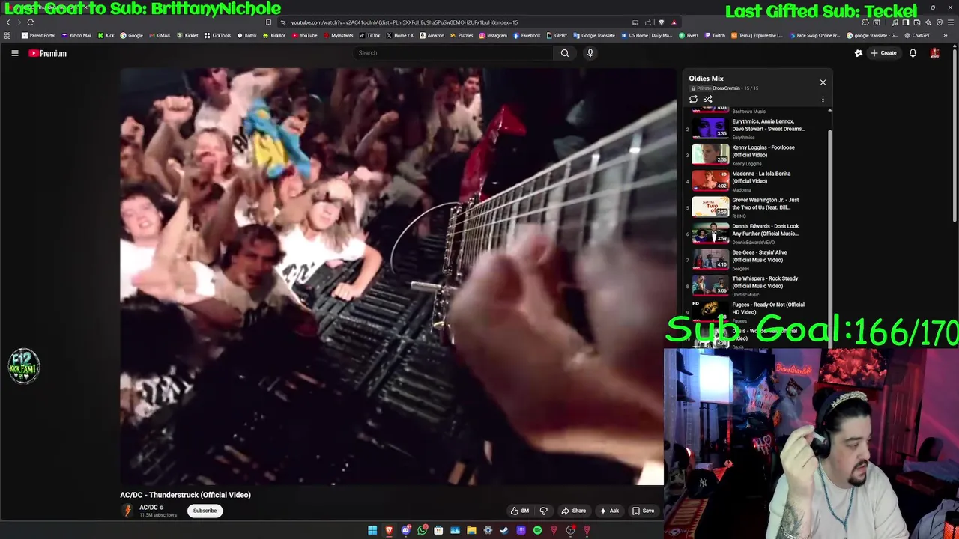Open WhatsApp from the taskbar
Image resolution: width=959 pixels, height=539 pixels.
click(422, 531)
